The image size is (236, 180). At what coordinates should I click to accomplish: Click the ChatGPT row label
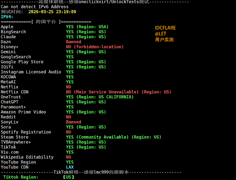(9, 102)
